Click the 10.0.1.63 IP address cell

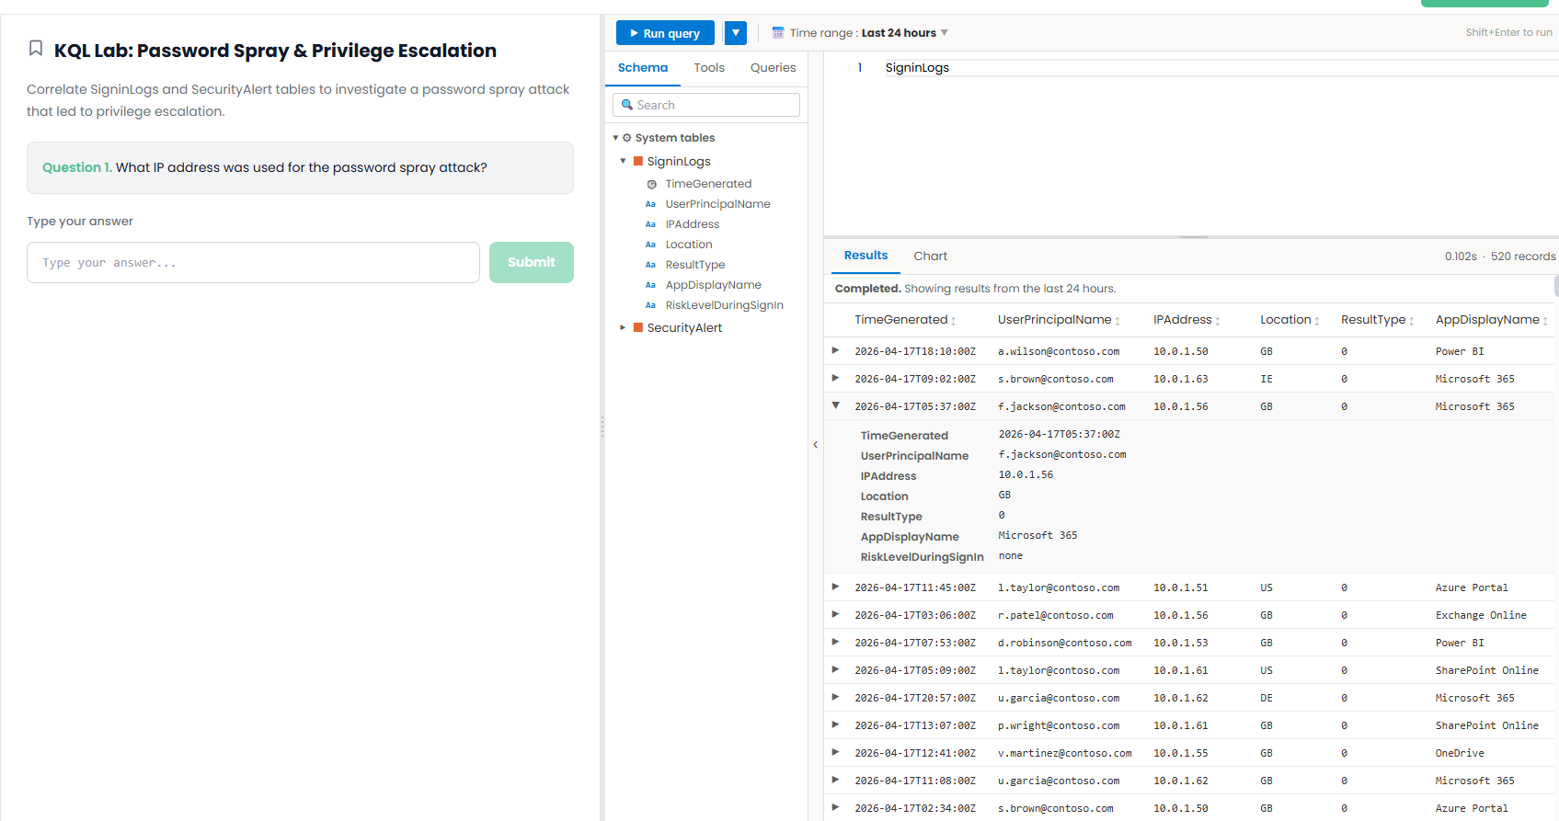coord(1180,379)
